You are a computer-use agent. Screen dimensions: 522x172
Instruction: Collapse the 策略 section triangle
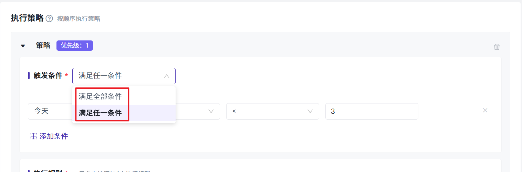pyautogui.click(x=23, y=46)
